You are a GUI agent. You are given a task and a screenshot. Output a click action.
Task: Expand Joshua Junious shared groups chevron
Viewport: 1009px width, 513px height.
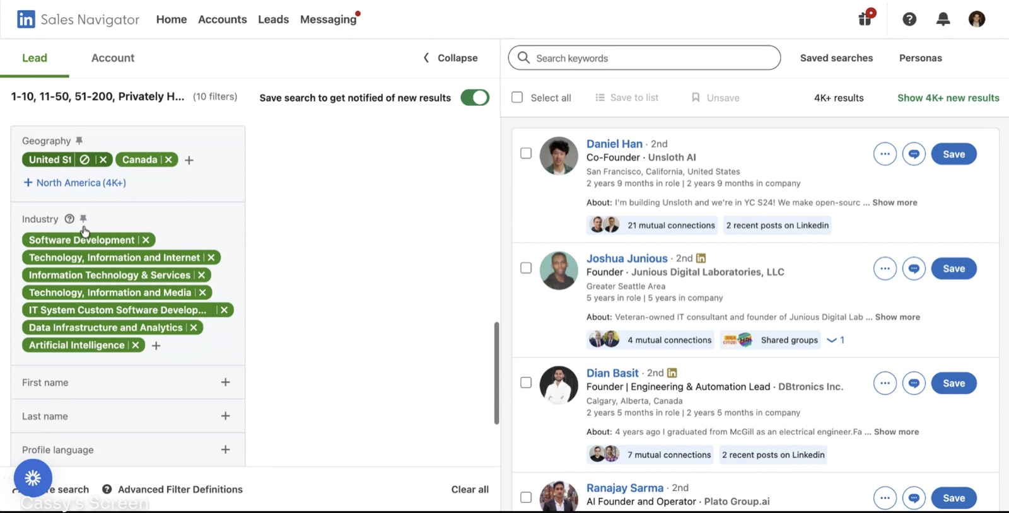point(832,340)
